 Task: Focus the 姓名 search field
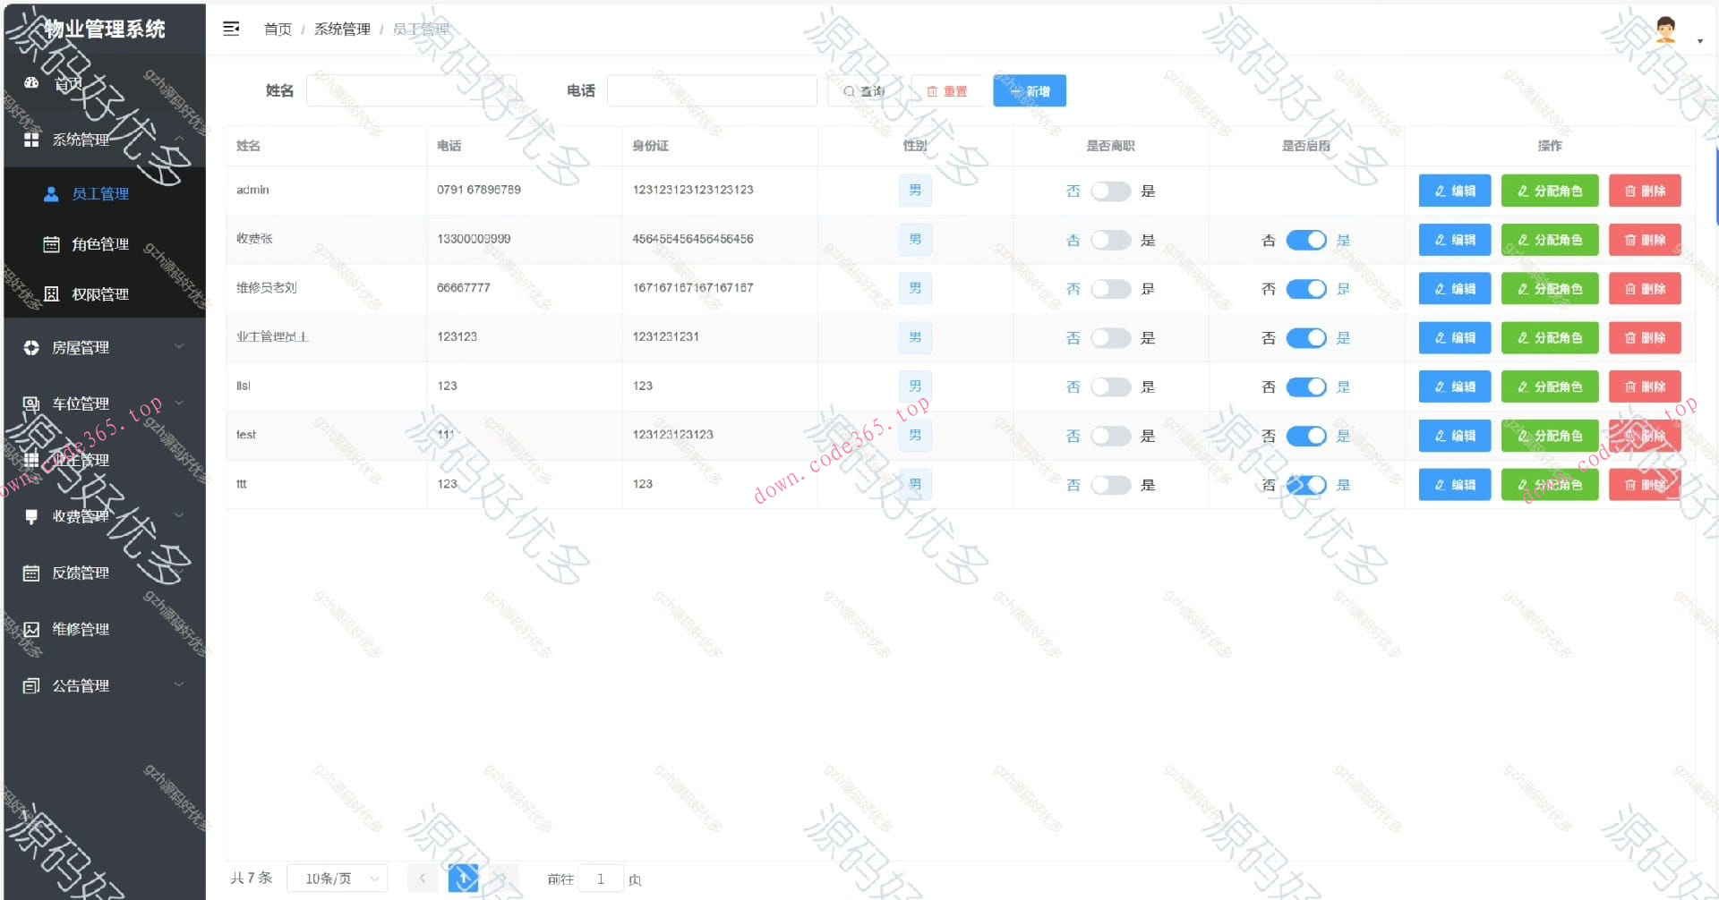[x=411, y=90]
